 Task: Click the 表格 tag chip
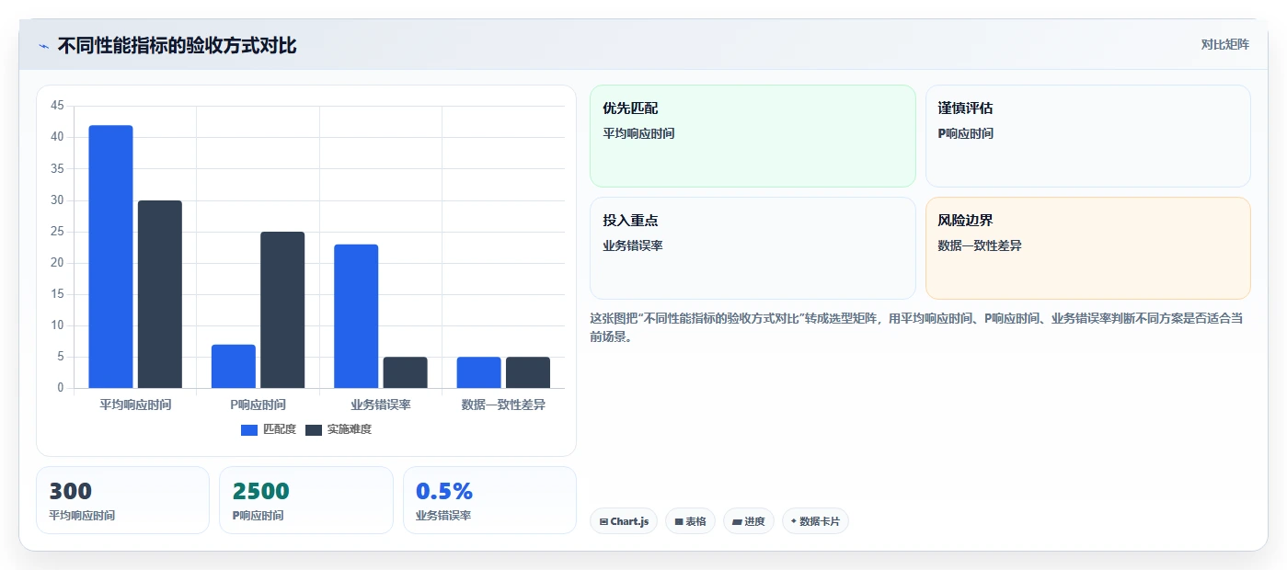point(691,521)
